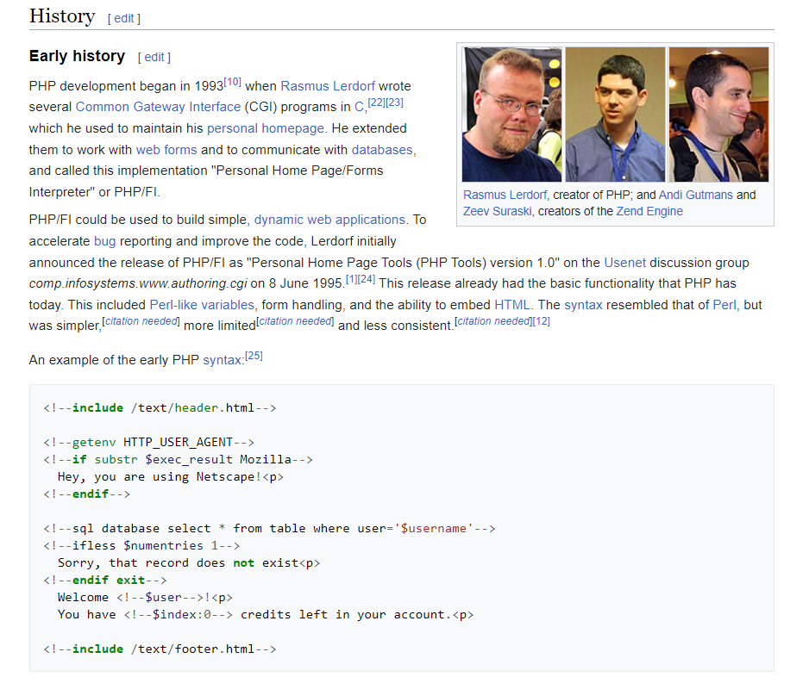Open citation [12]

(542, 321)
